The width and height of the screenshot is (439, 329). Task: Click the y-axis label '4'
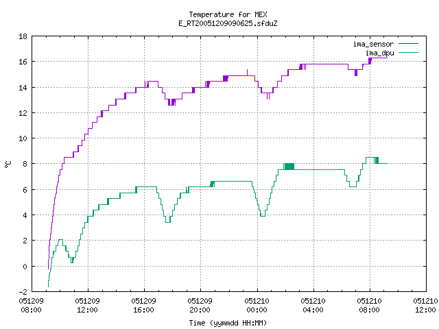click(25, 215)
